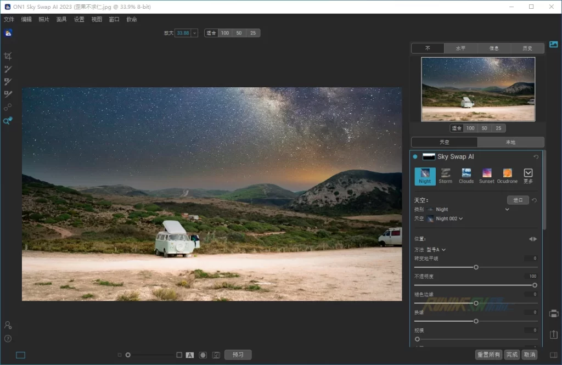The image size is (562, 365).
Task: Open the 文件 menu
Action: tap(9, 19)
